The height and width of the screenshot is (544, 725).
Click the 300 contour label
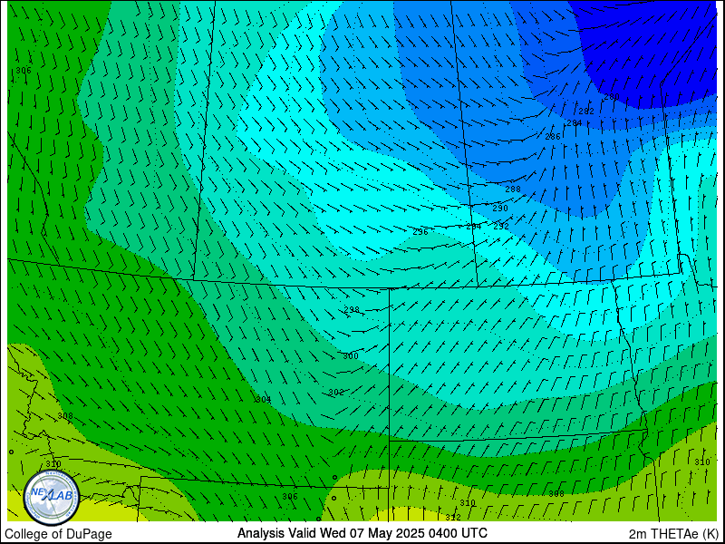(x=351, y=356)
